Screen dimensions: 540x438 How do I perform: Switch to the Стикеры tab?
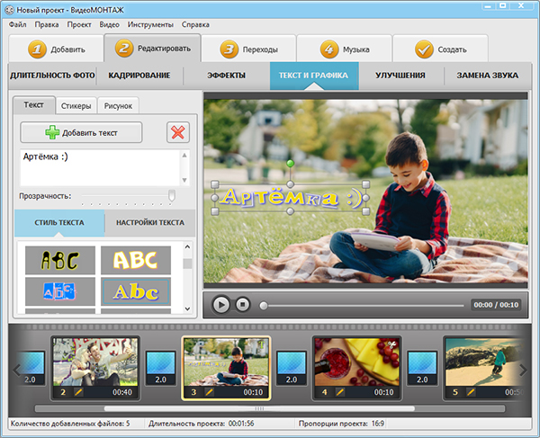[x=76, y=106]
